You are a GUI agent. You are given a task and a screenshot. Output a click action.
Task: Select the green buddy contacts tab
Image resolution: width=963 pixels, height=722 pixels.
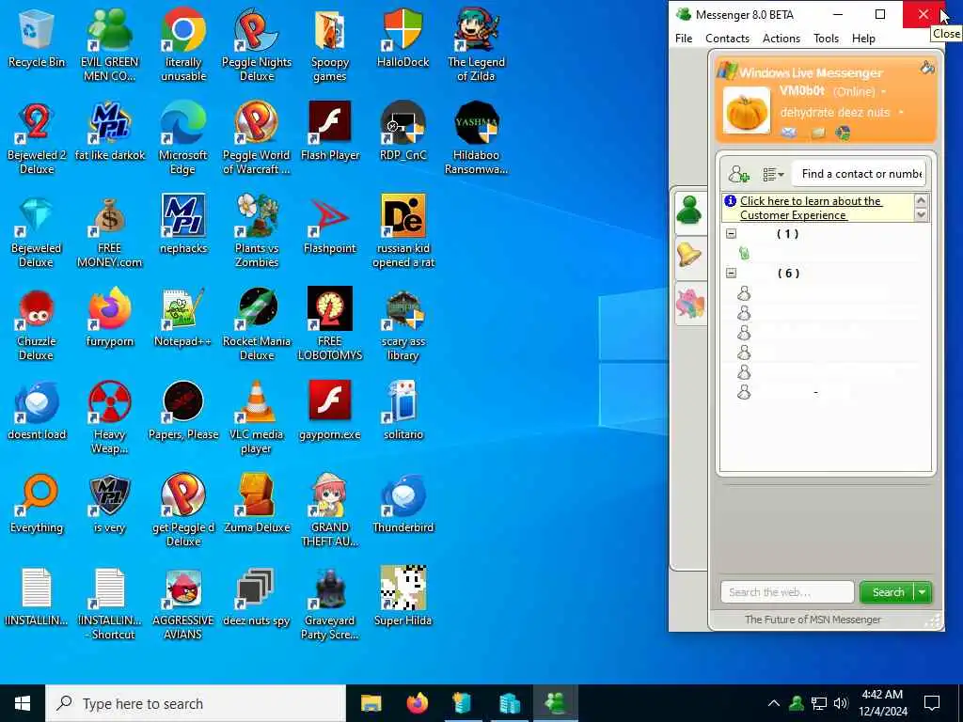[x=689, y=211]
